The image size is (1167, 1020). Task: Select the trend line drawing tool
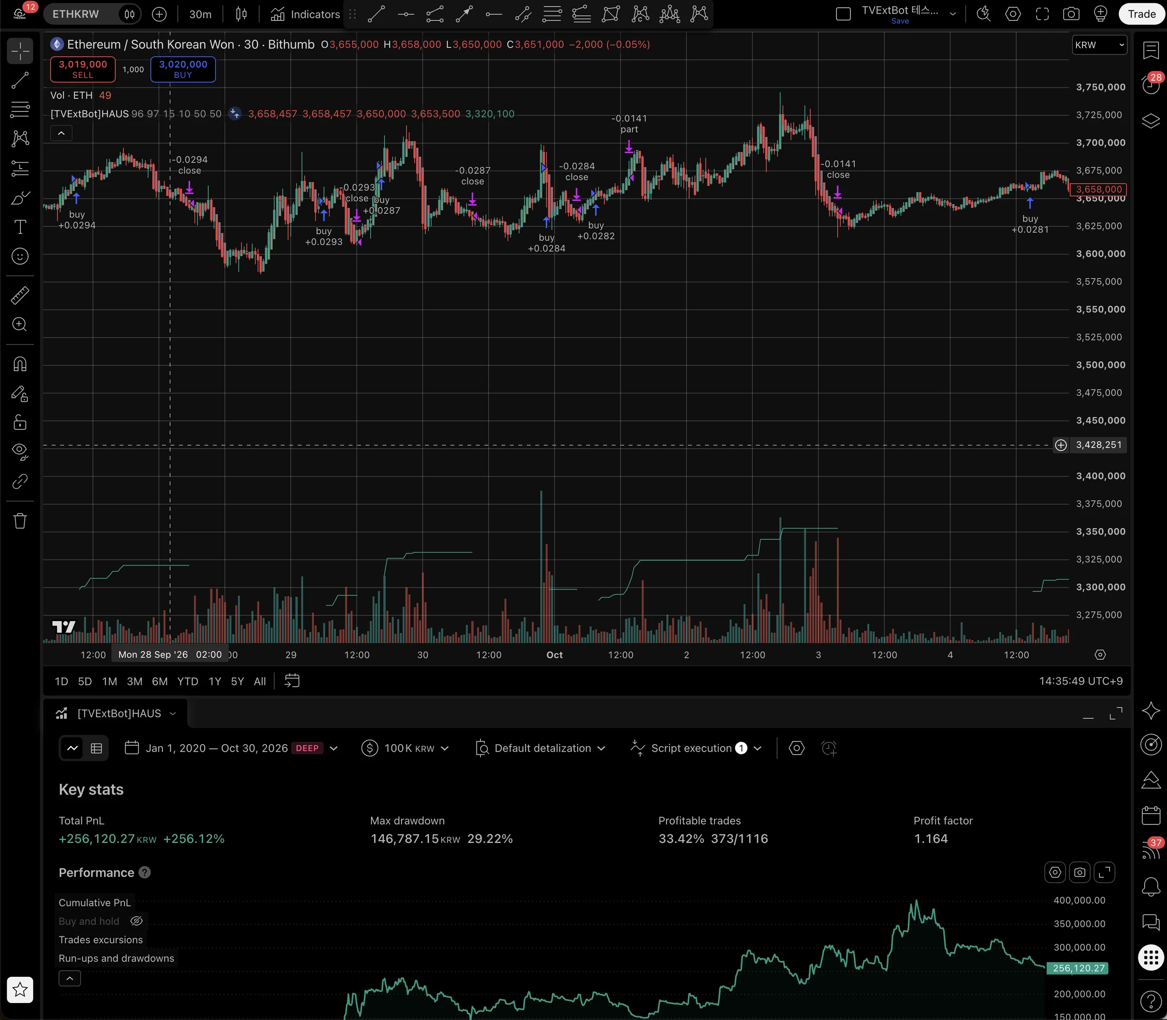coord(20,80)
